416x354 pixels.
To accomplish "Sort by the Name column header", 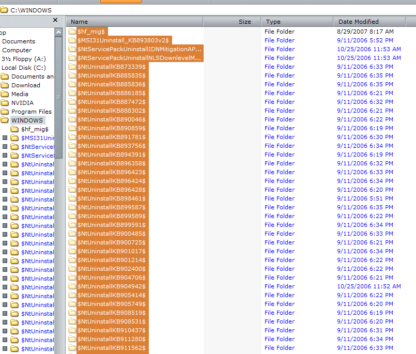I will (x=134, y=22).
